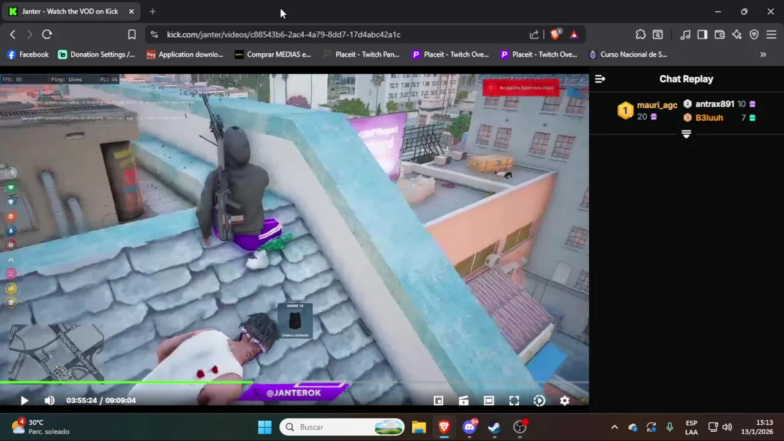
Task: Open Brave playlist music icon
Action: click(685, 35)
